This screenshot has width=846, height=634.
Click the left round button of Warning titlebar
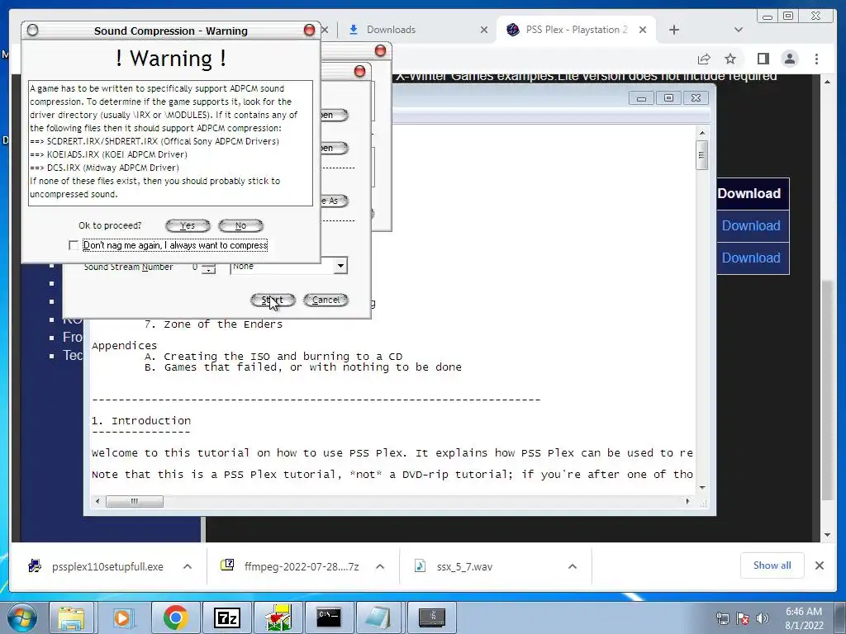point(32,31)
